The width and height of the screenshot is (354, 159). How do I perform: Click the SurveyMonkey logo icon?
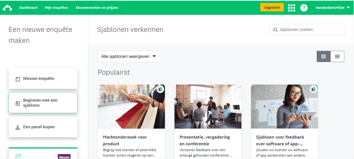(7, 8)
